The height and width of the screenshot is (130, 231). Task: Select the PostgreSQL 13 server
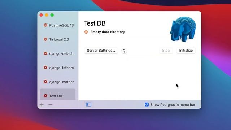pos(58,25)
